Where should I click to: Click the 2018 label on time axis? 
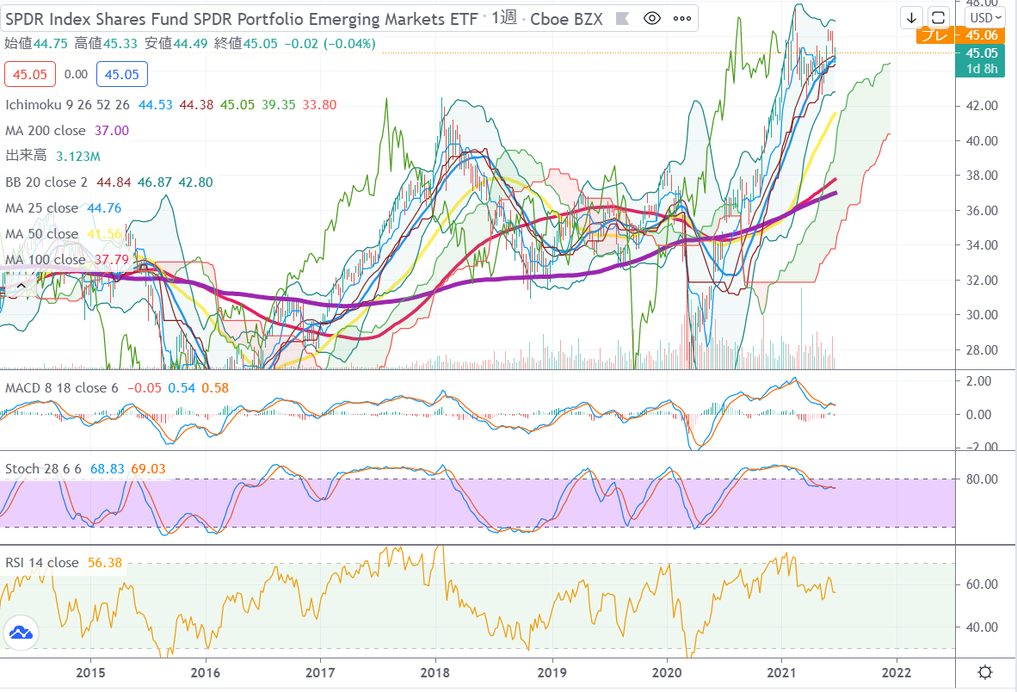pos(435,672)
